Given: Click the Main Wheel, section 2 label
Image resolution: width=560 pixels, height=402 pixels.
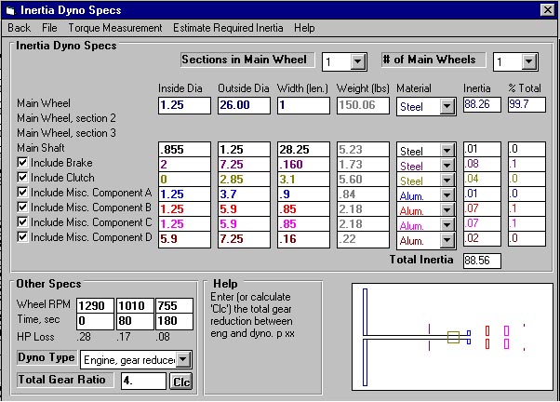Looking at the screenshot, I should click(66, 118).
